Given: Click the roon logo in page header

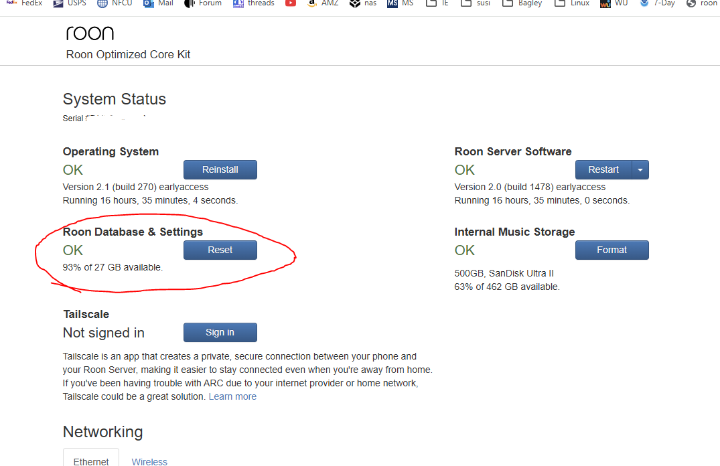Looking at the screenshot, I should [90, 33].
